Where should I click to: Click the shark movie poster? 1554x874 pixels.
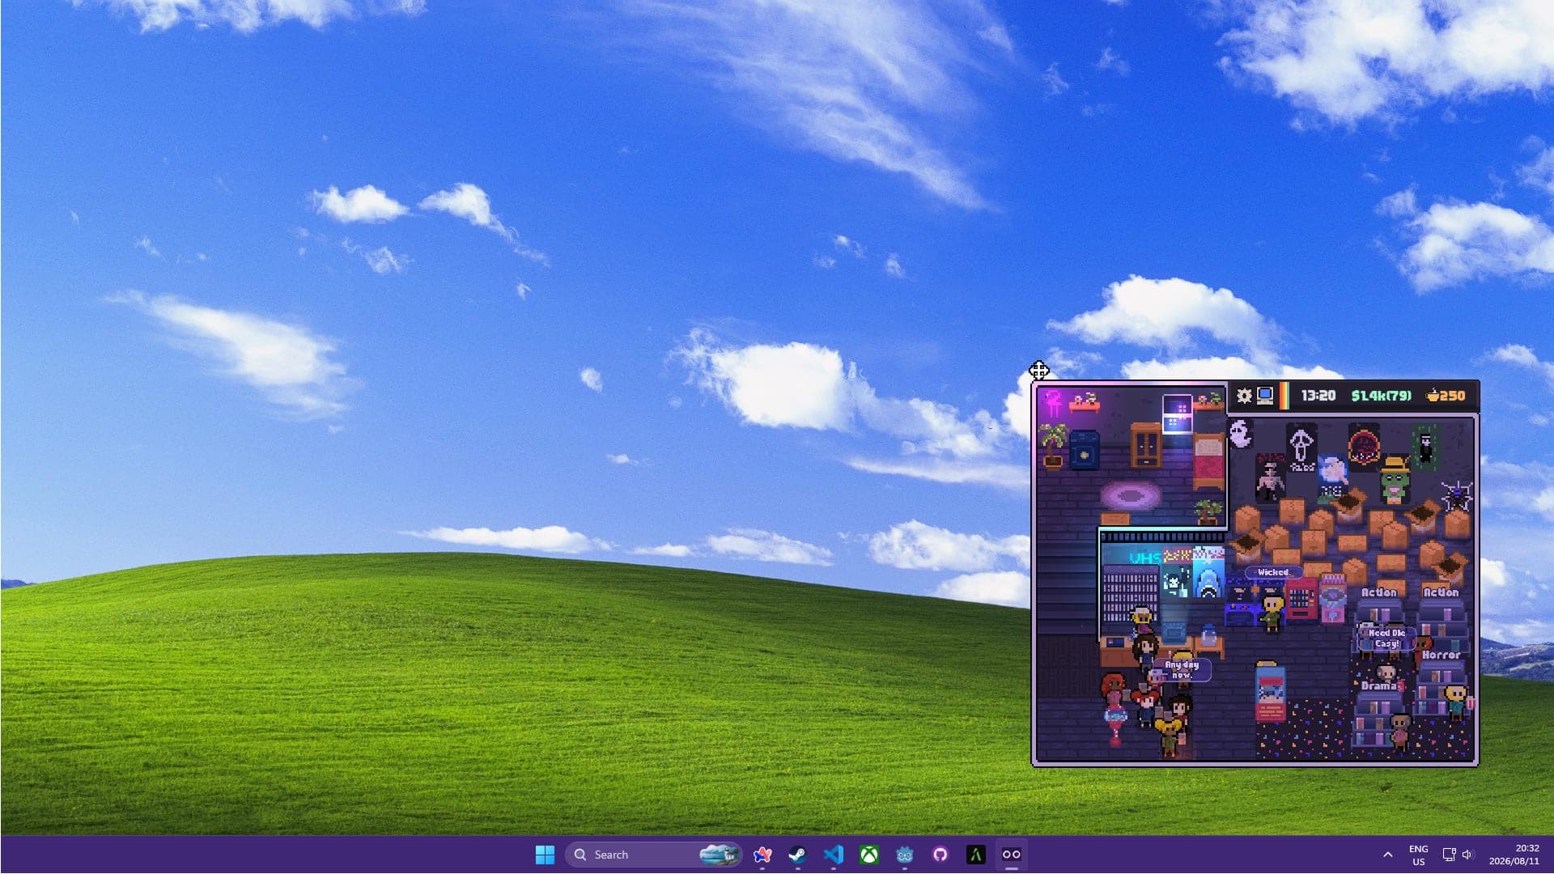(x=1208, y=573)
